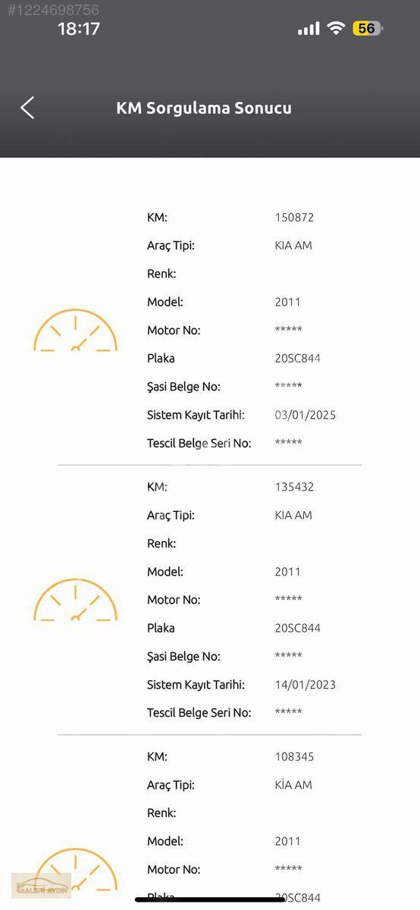Tap KIA AM vehicle type in first record
The height and width of the screenshot is (910, 420).
pos(293,246)
